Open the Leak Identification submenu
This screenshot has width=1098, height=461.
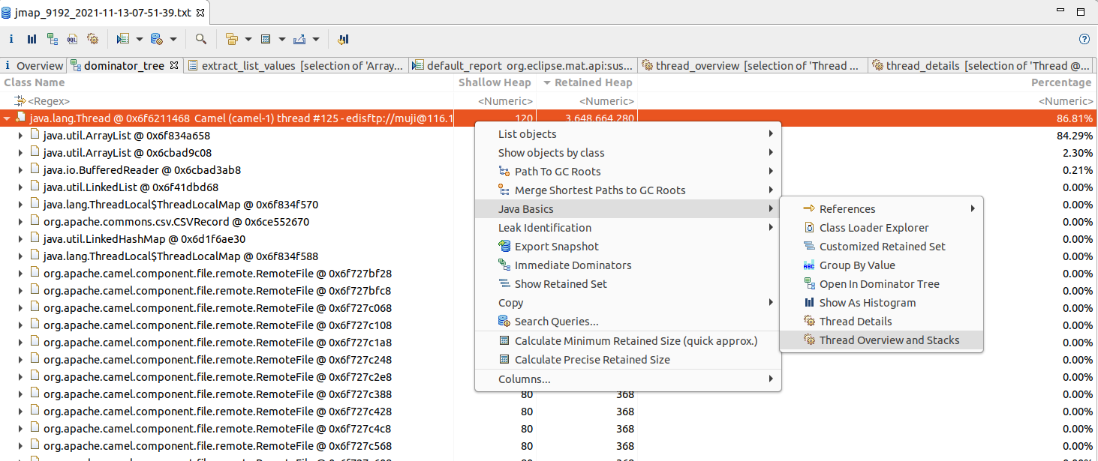point(628,228)
